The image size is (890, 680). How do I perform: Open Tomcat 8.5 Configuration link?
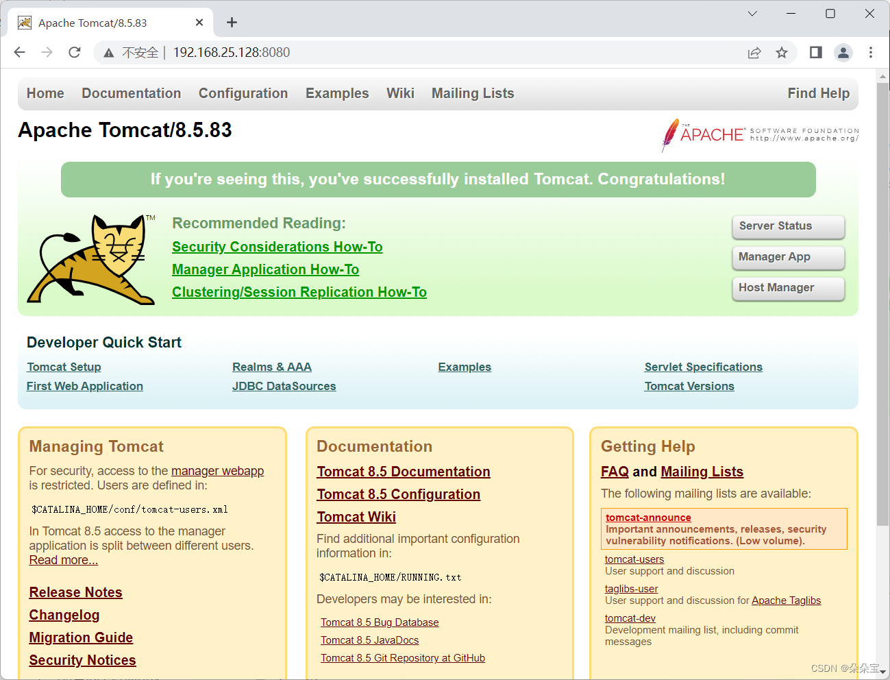tap(399, 494)
